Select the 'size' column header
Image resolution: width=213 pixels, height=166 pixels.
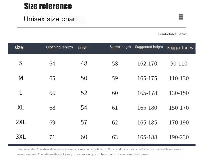(x=19, y=47)
